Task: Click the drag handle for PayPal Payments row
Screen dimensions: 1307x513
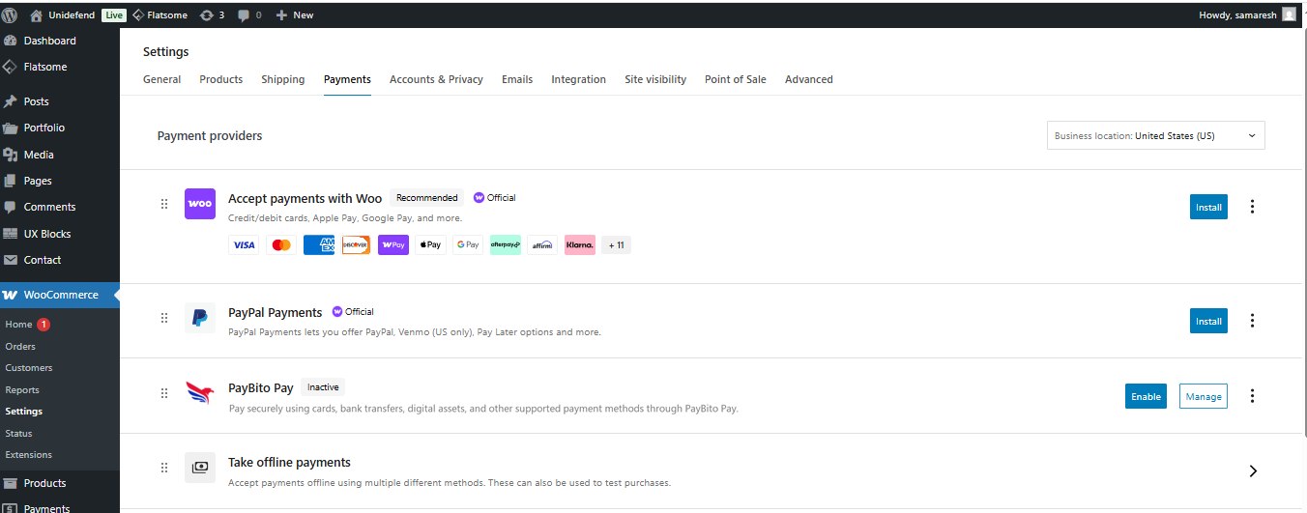Action: coord(164,318)
